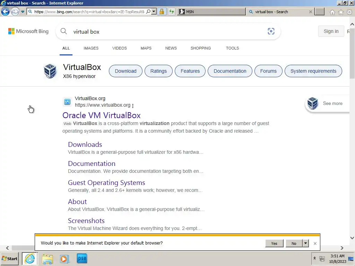The height and width of the screenshot is (266, 355).
Task: Click the address bar URL field
Action: click(x=89, y=12)
